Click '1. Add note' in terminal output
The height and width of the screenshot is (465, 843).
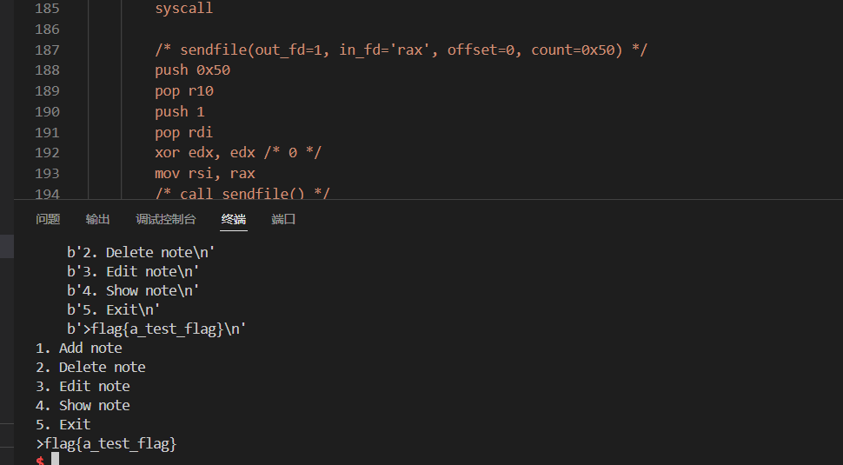pos(79,348)
